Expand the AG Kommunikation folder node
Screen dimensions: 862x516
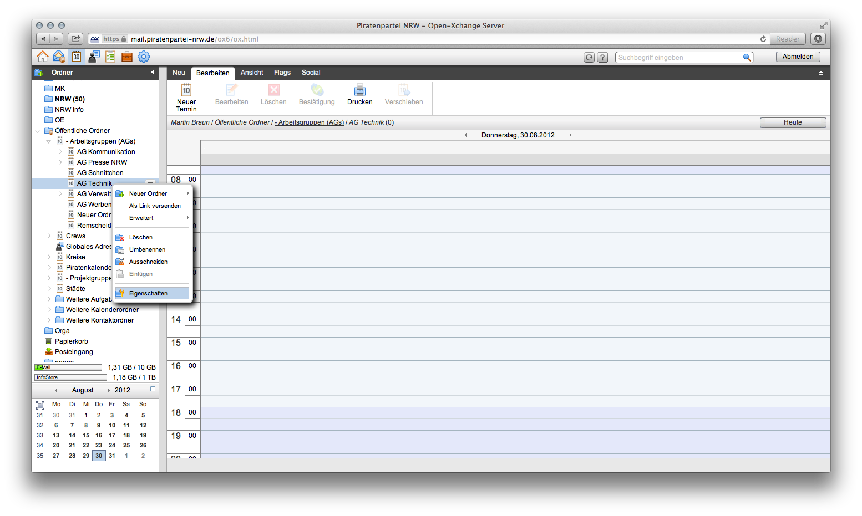click(x=60, y=152)
